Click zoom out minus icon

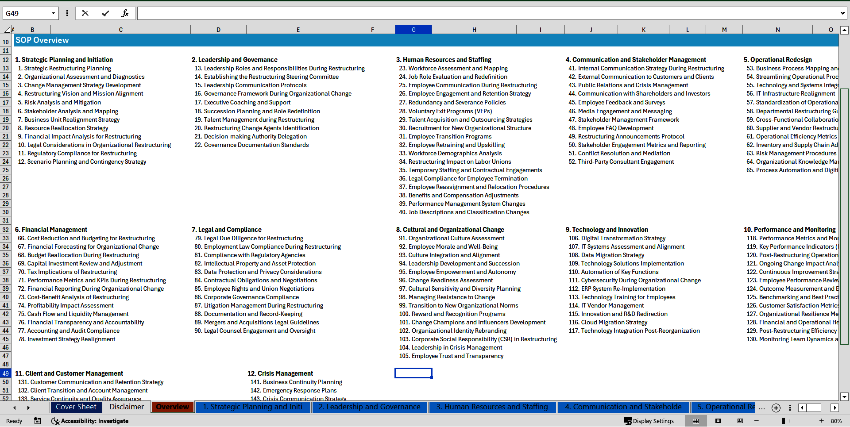(x=757, y=421)
